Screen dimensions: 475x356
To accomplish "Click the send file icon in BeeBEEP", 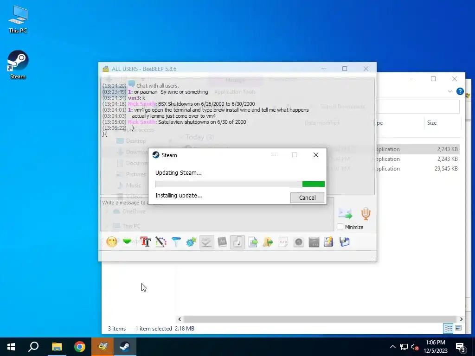I will (x=253, y=242).
